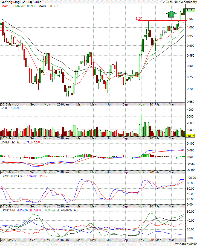Viewport: 197px width, 246px height.
Task: Click the 0.850 price axis label
Action: click(x=190, y=55)
